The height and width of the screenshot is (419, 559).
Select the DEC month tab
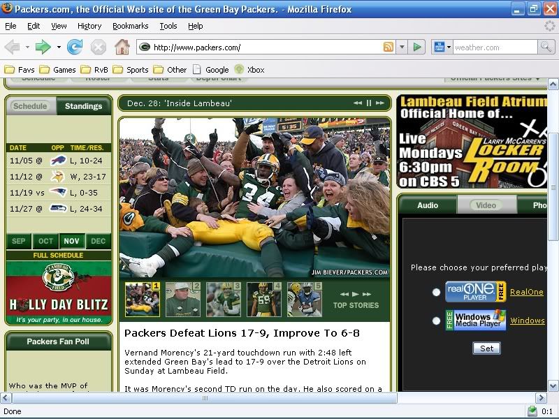pyautogui.click(x=98, y=241)
